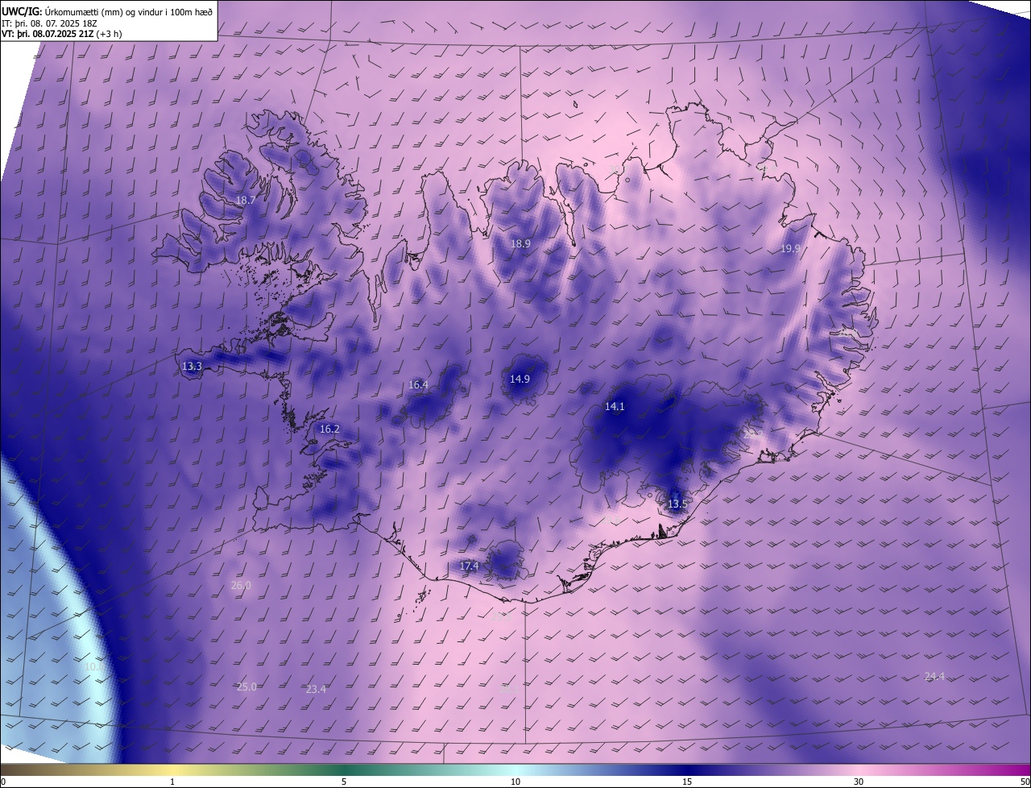1031x788 pixels.
Task: Click the 16.4 map value
Action: [x=418, y=384]
